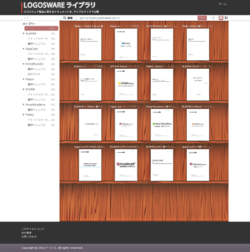Open the STORM Maker 操作マニュアル plain-cover book
This screenshot has height=252, width=250.
pyautogui.click(x=162, y=44)
